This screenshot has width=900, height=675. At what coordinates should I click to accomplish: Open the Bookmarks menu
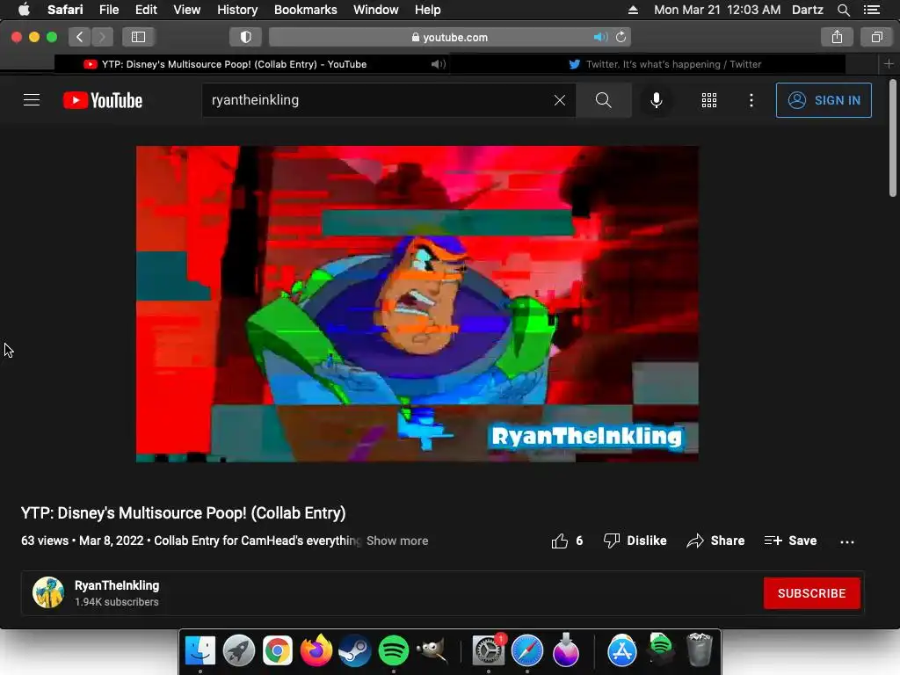(x=305, y=10)
